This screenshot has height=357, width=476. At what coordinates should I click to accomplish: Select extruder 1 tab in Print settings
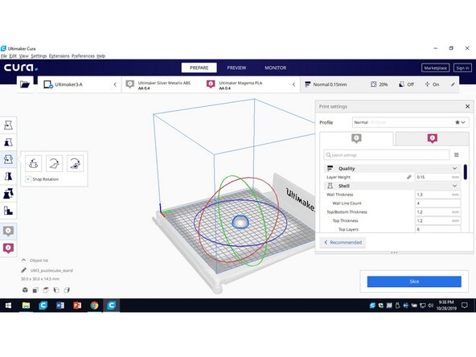[x=356, y=139]
